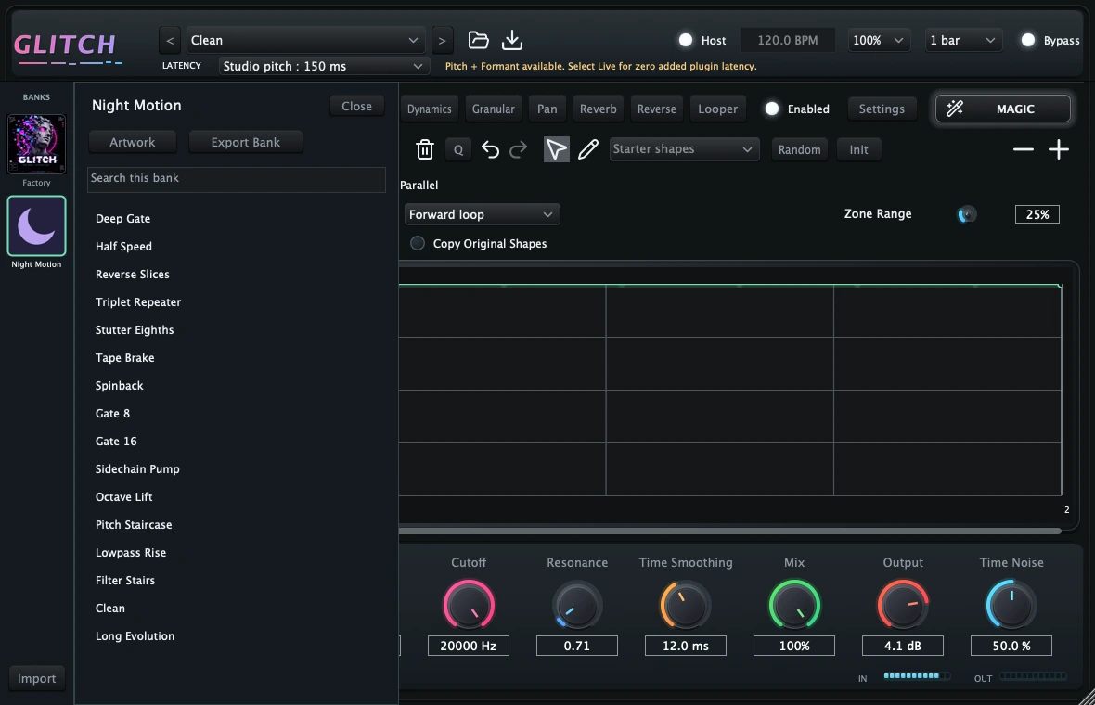Switch to the Granular tab
This screenshot has height=705, width=1095.
click(493, 109)
